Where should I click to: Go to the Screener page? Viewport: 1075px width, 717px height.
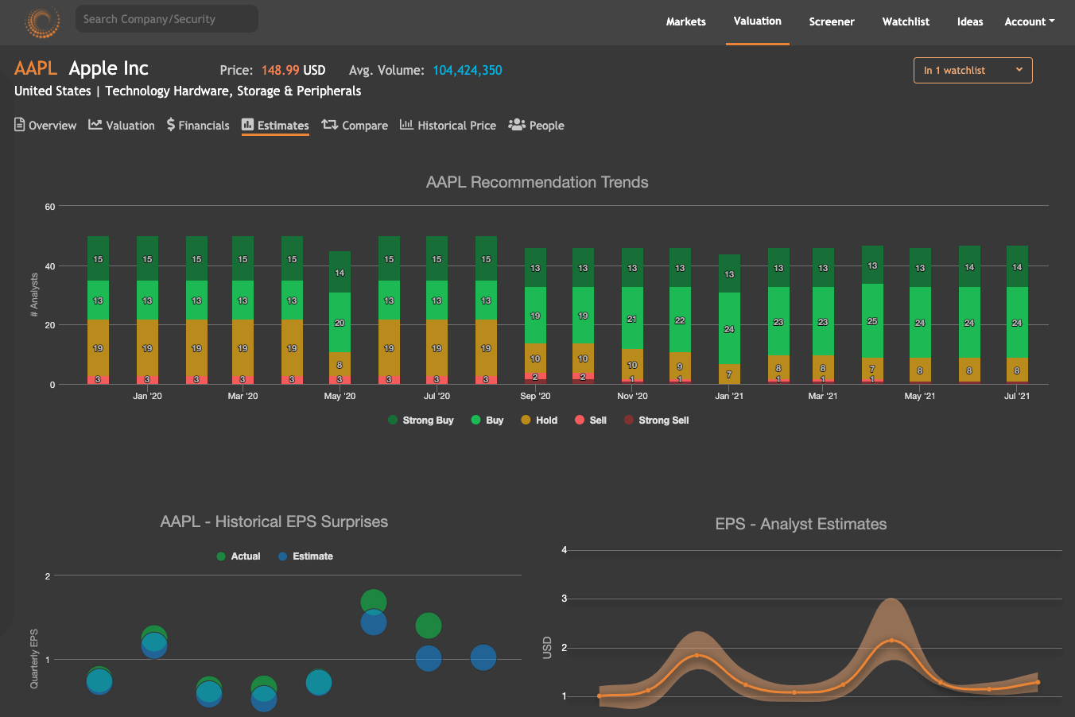832,21
